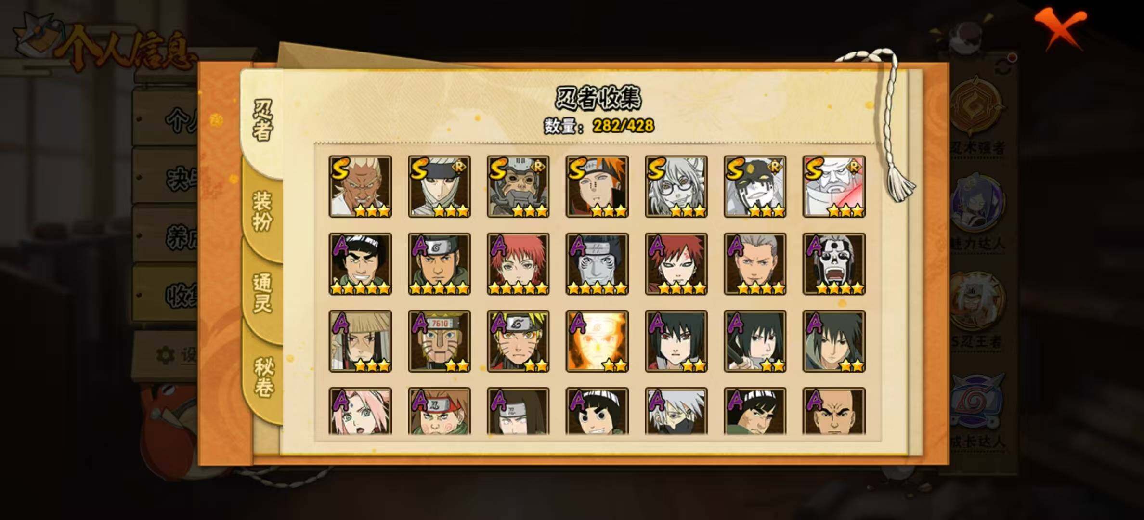Viewport: 1144px width, 520px height.
Task: Switch to the 通灵 tab
Action: click(262, 293)
